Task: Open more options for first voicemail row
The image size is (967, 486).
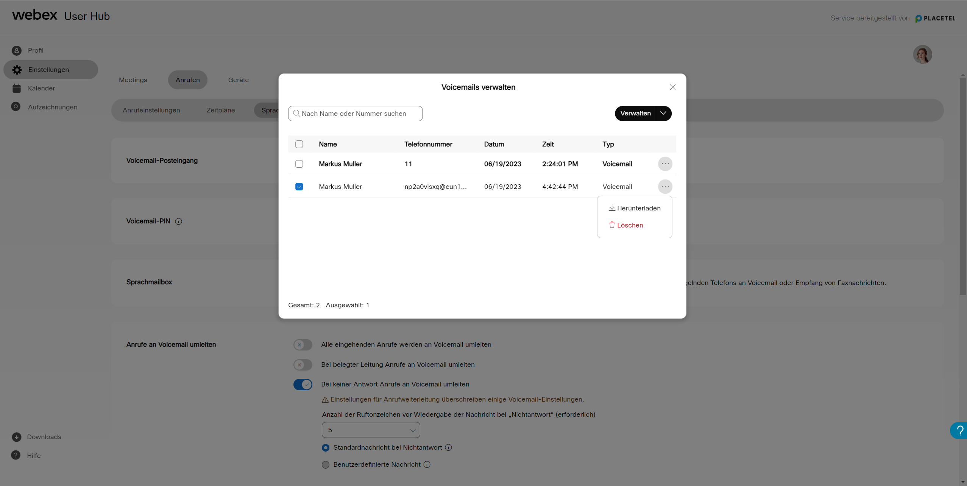Action: [665, 164]
